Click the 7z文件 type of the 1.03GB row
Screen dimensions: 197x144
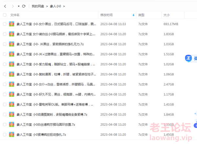(143, 44)
